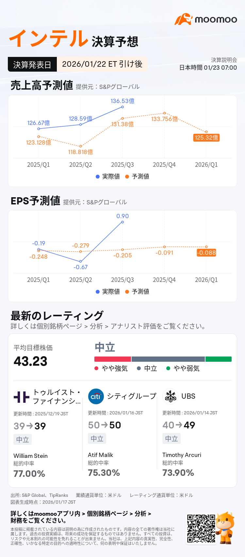This screenshot has height=557, width=245.
Task: Click the red segment of the rating bar
Action: (x=113, y=359)
